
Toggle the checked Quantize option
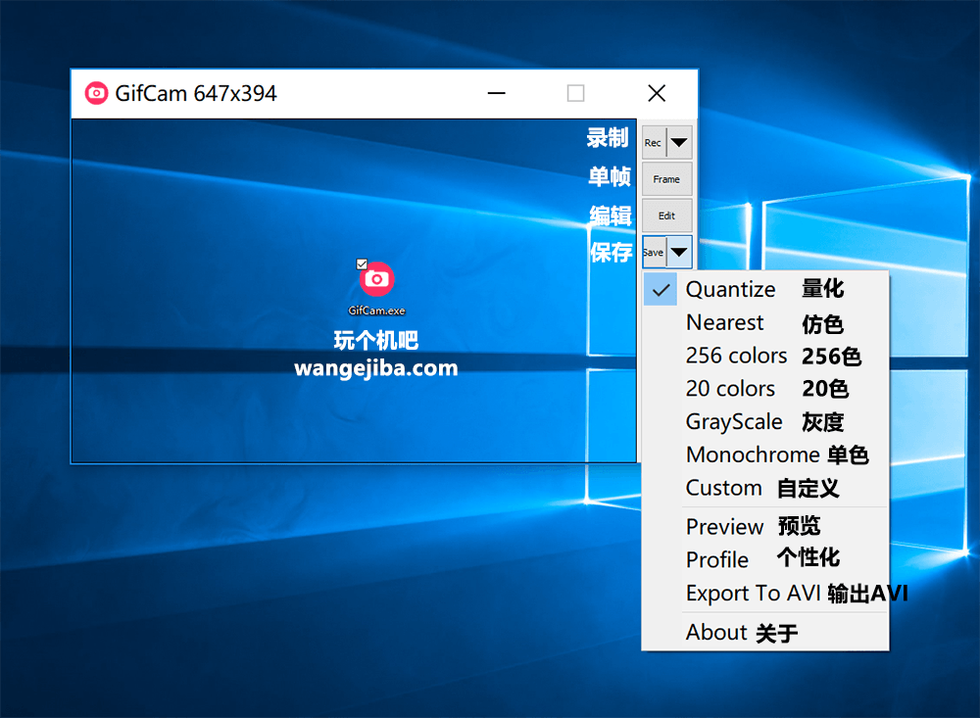[730, 290]
